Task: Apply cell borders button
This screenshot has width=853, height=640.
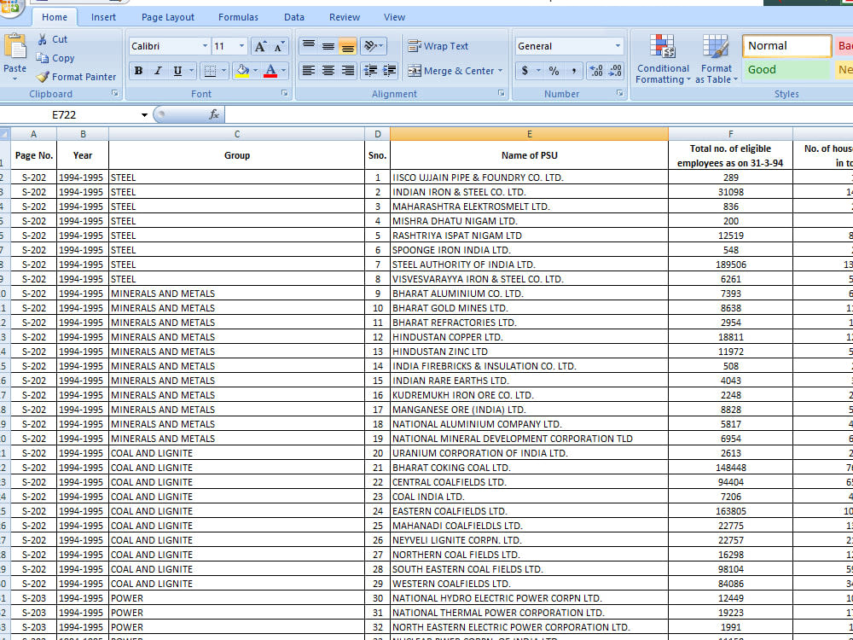Action: pos(210,71)
